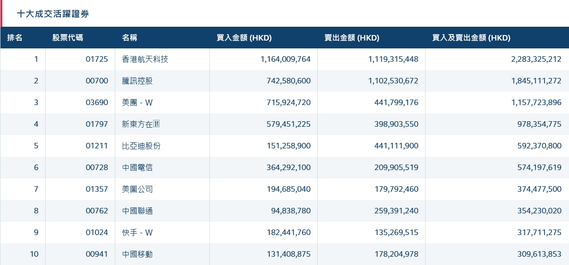Select the 快手 - W stock name
The height and width of the screenshot is (265, 569).
click(x=137, y=233)
